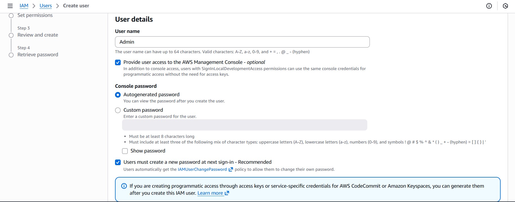The width and height of the screenshot is (515, 202).
Task: Uncheck Users must create a new password option
Action: pyautogui.click(x=118, y=162)
